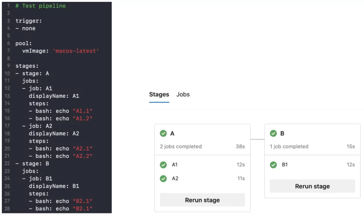Click the 15s duration of stage B
Image resolution: width=364 pixels, height=216 pixels.
pyautogui.click(x=351, y=146)
